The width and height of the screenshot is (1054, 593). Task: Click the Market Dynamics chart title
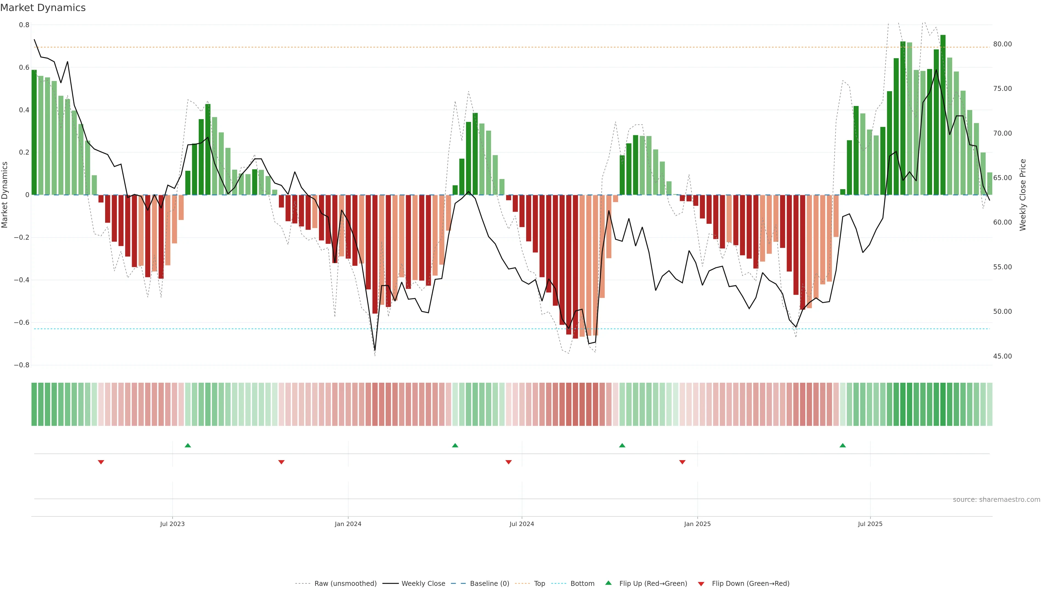pos(43,8)
